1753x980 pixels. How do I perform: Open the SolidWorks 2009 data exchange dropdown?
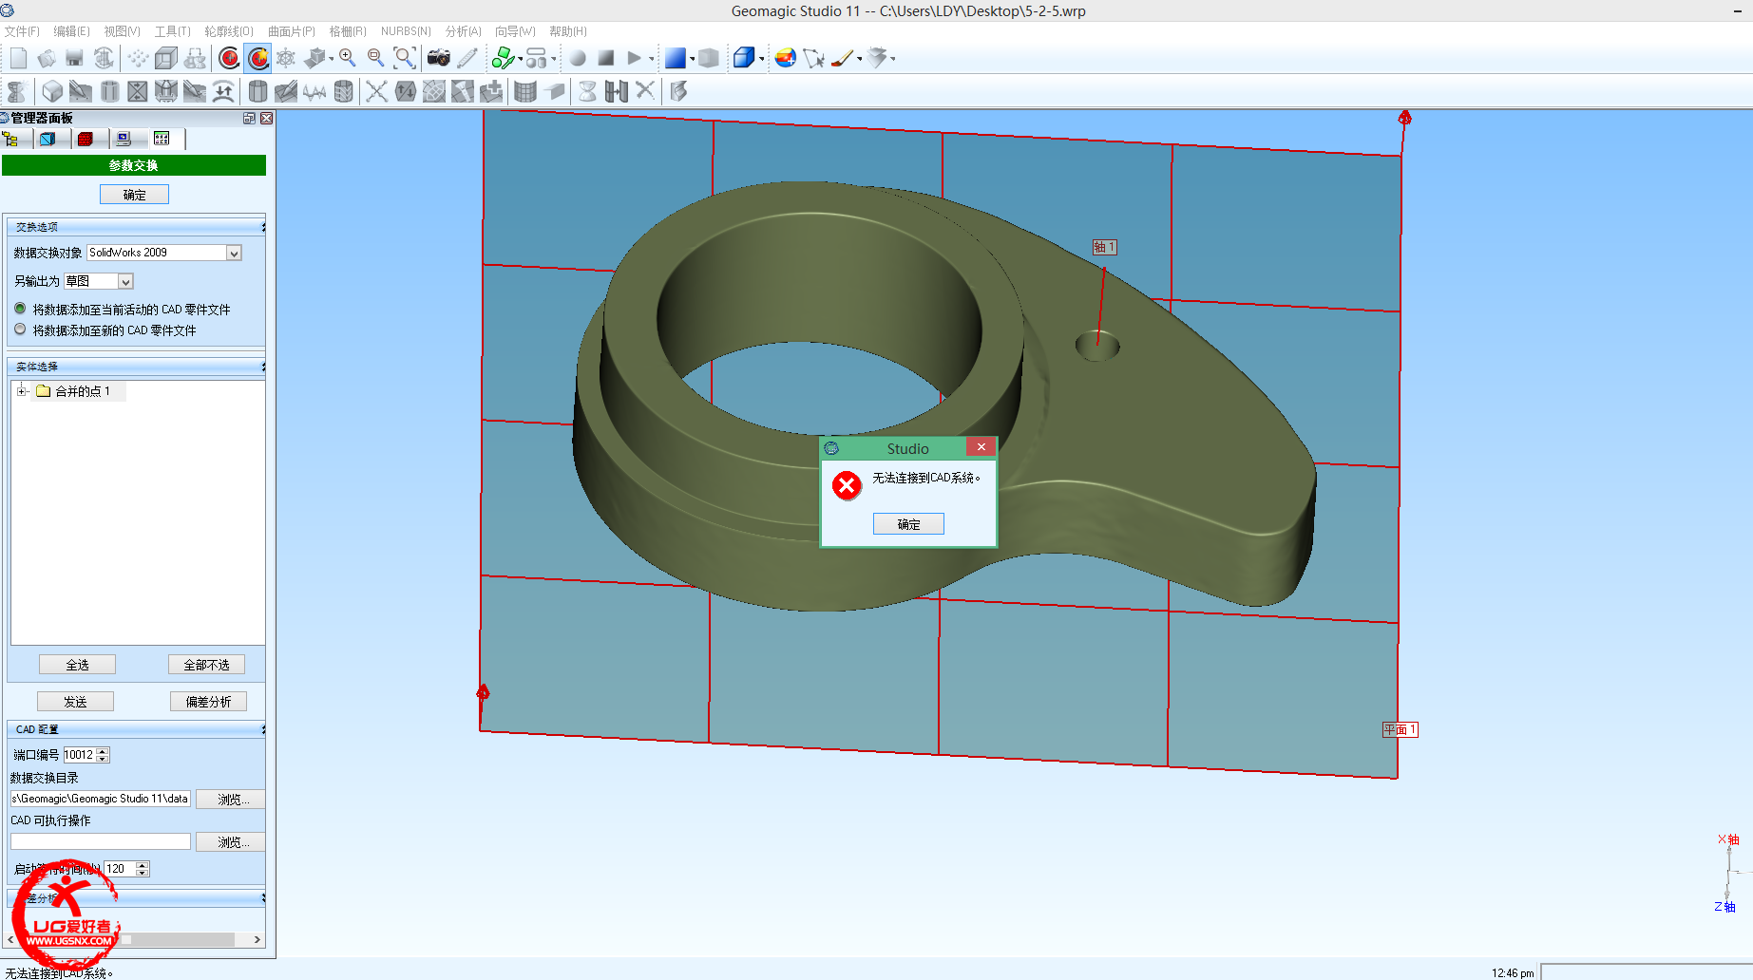pos(234,253)
